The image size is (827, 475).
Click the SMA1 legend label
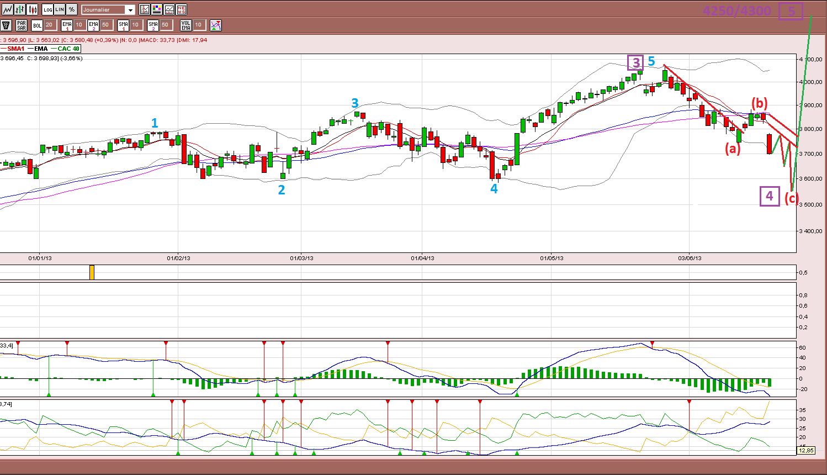tap(16, 49)
